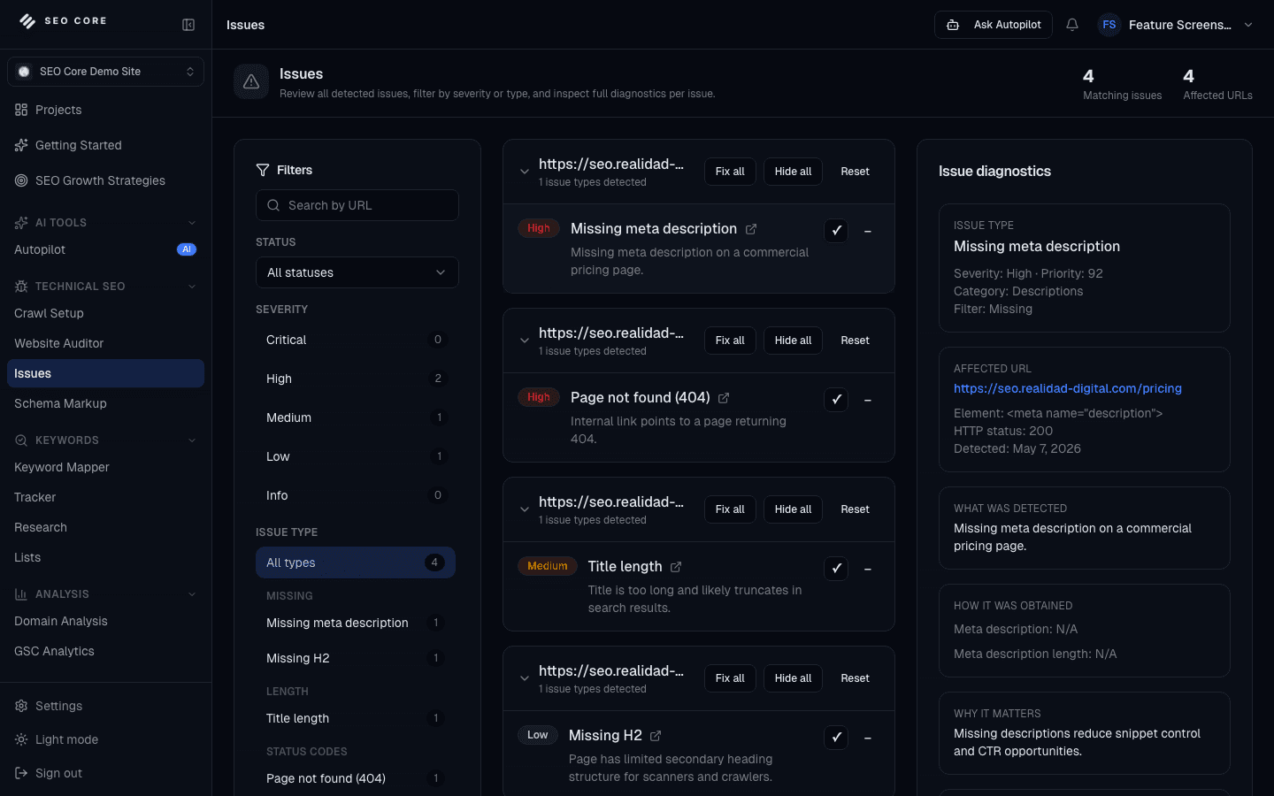1274x796 pixels.
Task: Toggle the checkmark box on Missing meta description
Action: [x=836, y=231]
